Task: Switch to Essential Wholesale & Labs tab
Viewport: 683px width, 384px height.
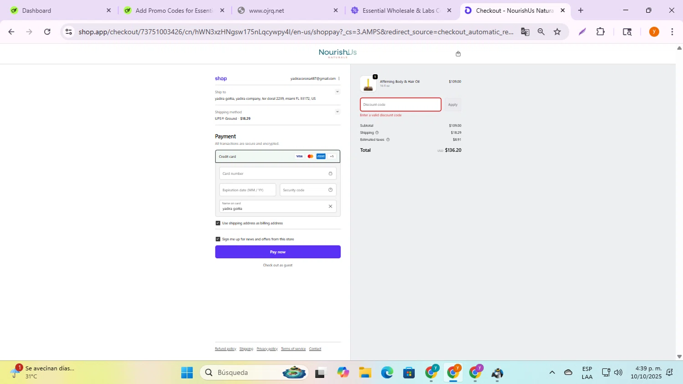Action: (x=402, y=10)
